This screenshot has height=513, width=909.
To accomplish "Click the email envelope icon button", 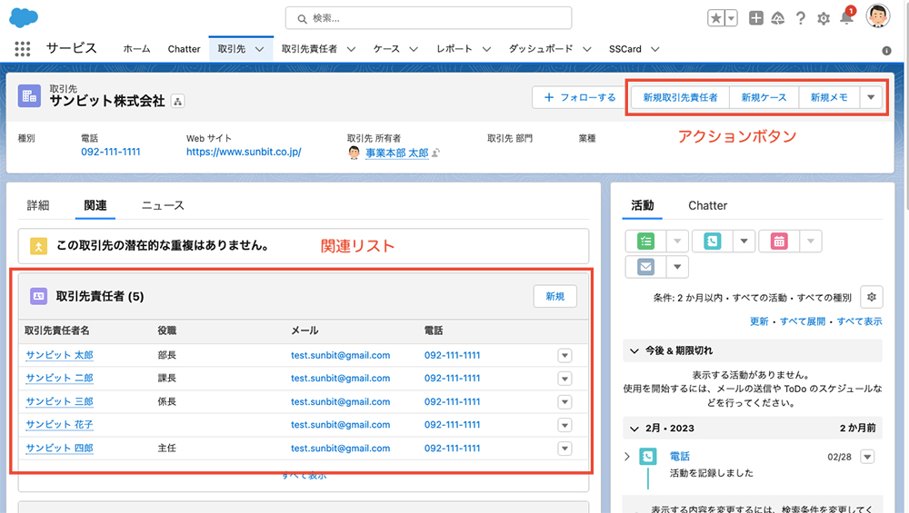I will click(x=645, y=267).
